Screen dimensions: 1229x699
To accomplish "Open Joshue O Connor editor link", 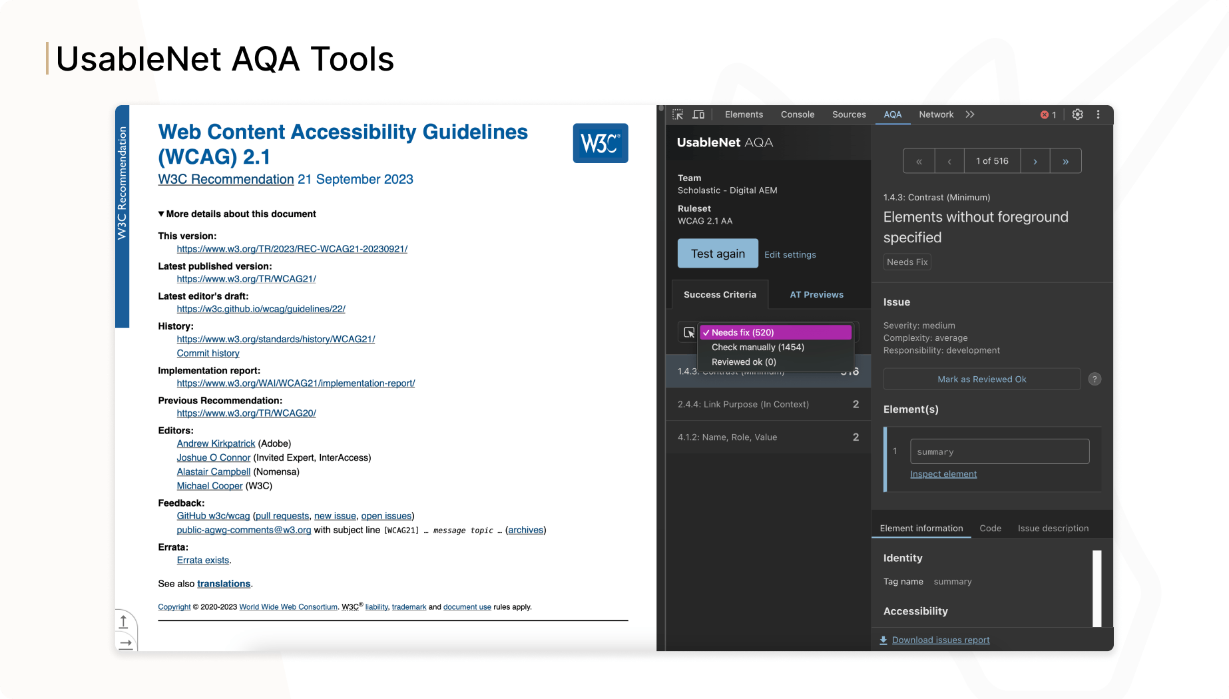I will point(214,457).
